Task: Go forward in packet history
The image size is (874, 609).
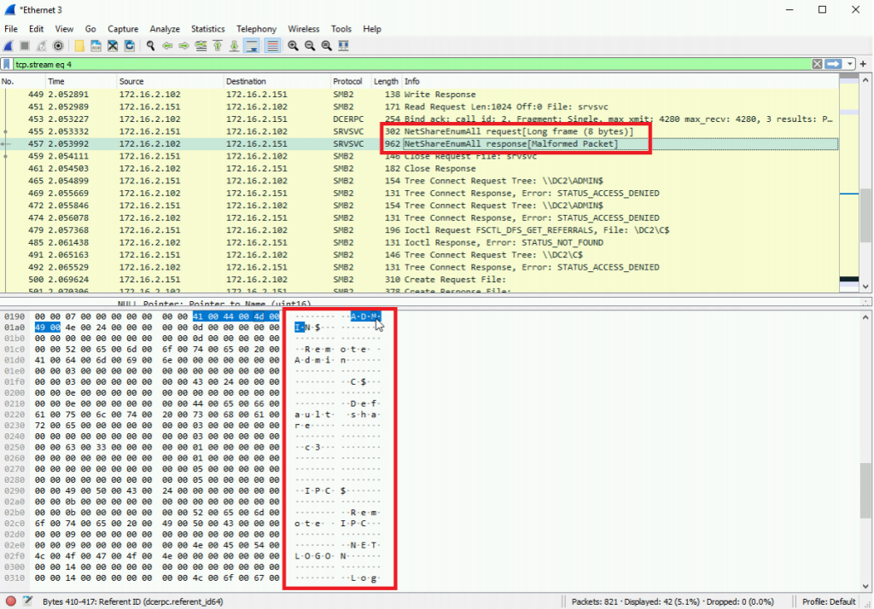Action: (184, 46)
